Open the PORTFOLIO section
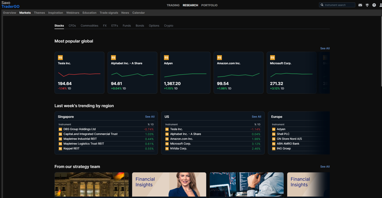The height and width of the screenshot is (198, 382). click(x=209, y=5)
